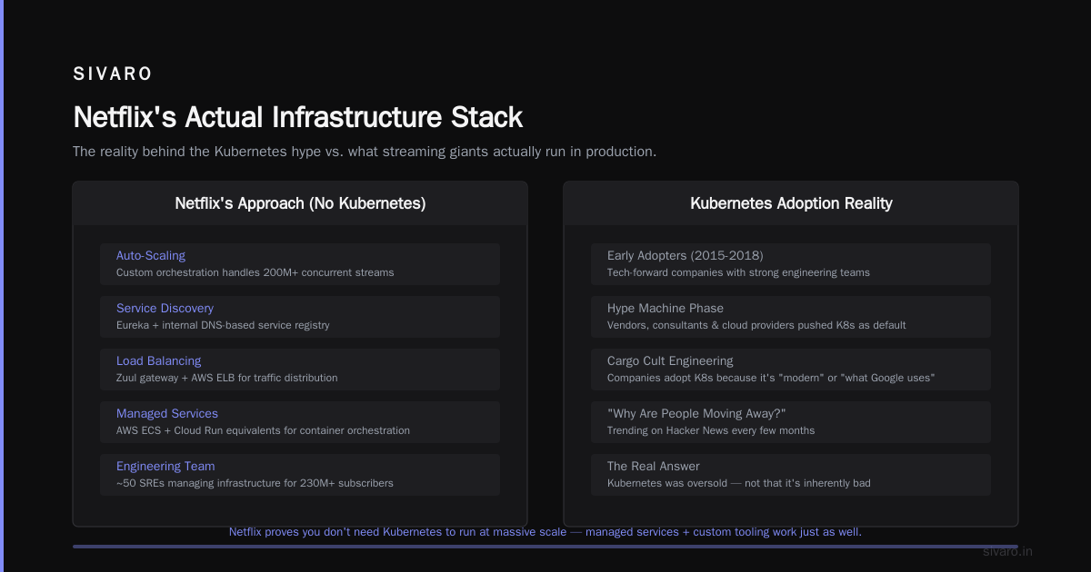This screenshot has height=572, width=1091.
Task: Select "The Real Answer" heading
Action: 654,467
